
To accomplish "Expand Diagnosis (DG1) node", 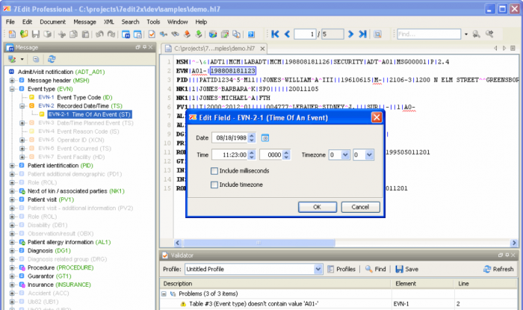I will pos(12,251).
